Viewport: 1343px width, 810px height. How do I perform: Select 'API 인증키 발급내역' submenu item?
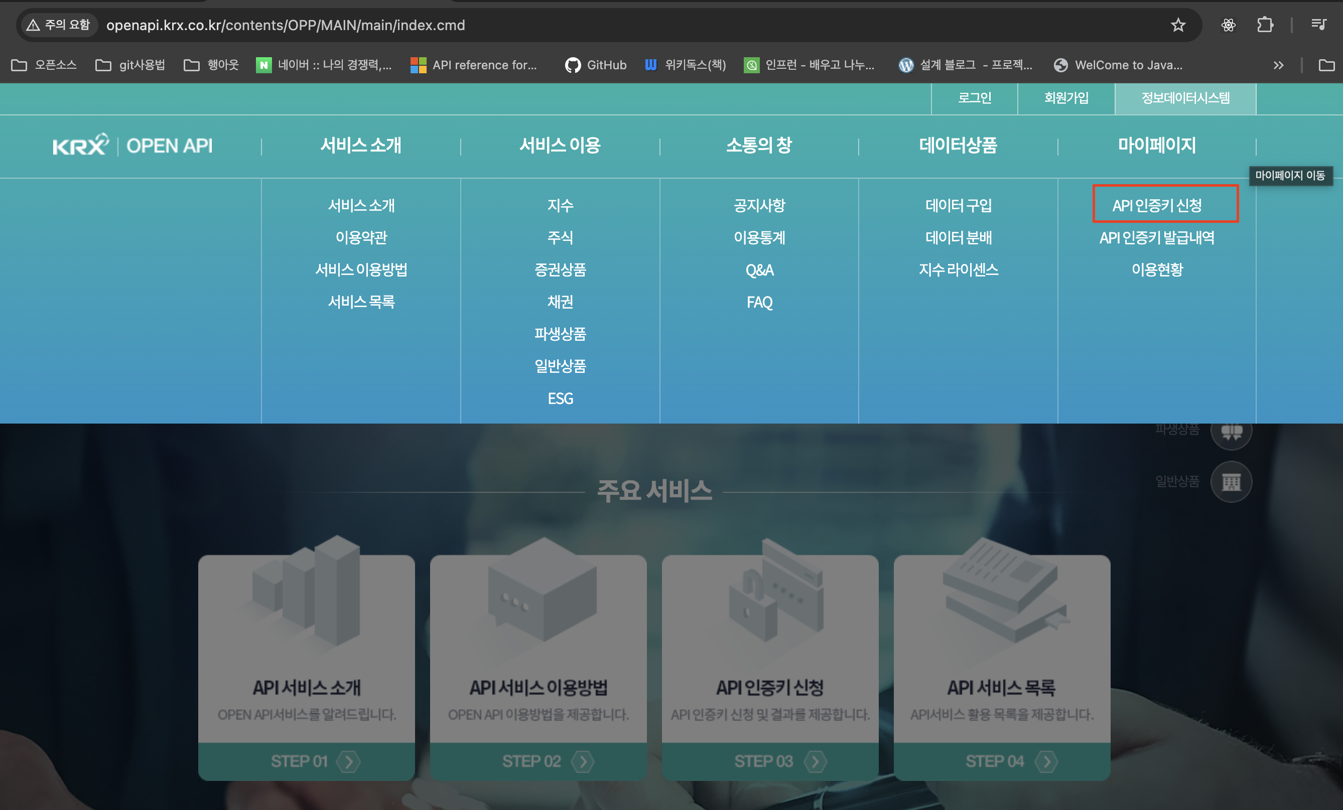click(x=1157, y=238)
